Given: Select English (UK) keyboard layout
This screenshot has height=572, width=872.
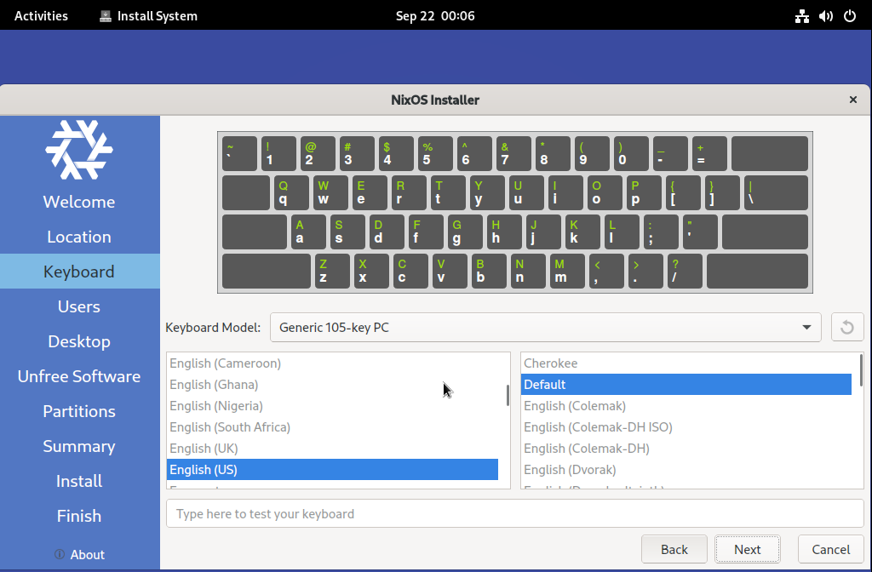Looking at the screenshot, I should 204,449.
